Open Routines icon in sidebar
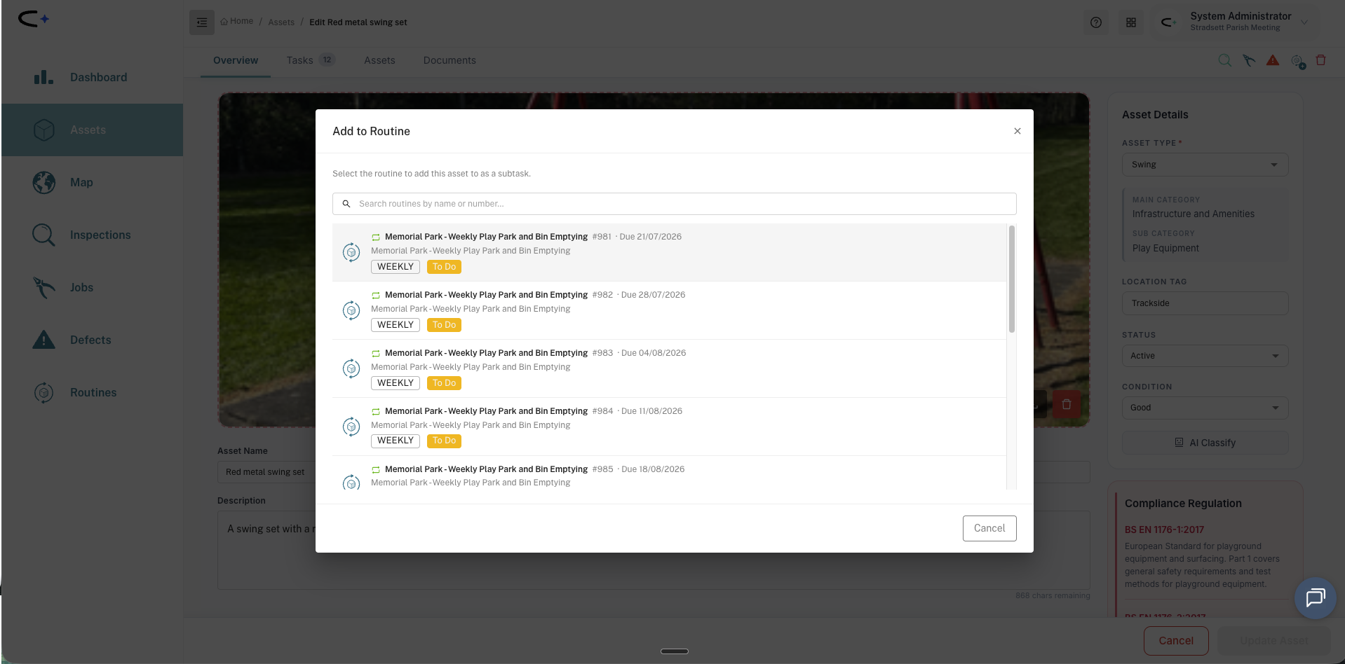1345x664 pixels. (44, 392)
